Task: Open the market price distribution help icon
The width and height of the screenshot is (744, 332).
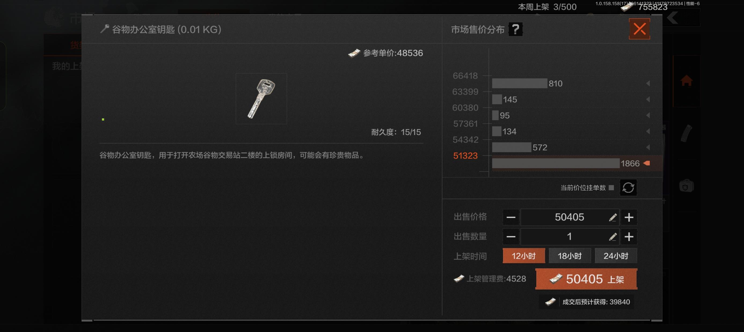Action: coord(516,29)
